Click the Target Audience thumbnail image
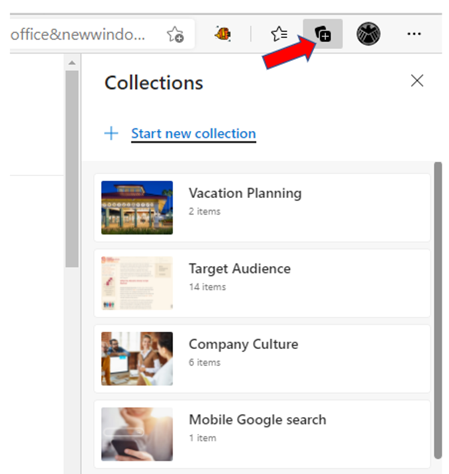The image size is (449, 474). [137, 283]
